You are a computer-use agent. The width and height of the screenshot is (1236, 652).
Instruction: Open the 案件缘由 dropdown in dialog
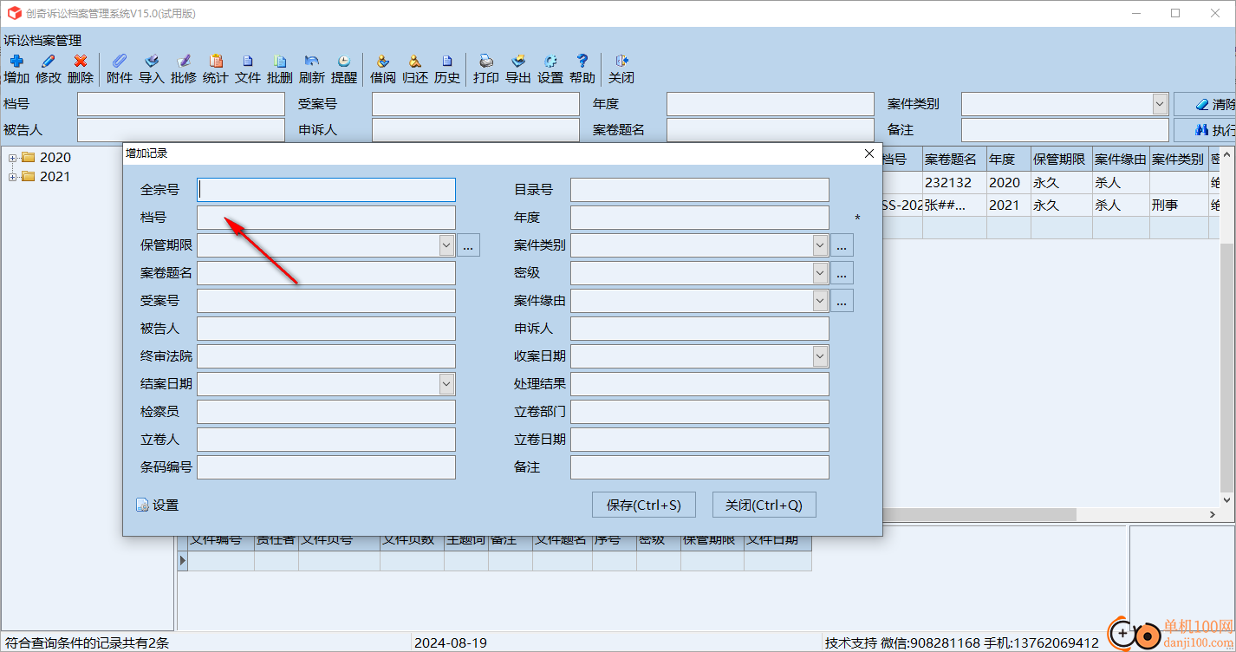point(820,301)
